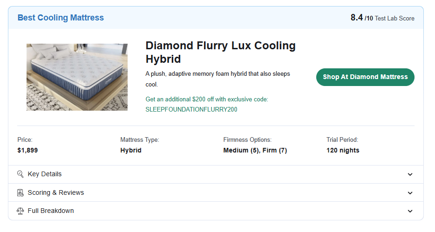Click the Diamond Flurry Lux Cooling Hybrid title
The height and width of the screenshot is (232, 435).
tap(220, 52)
